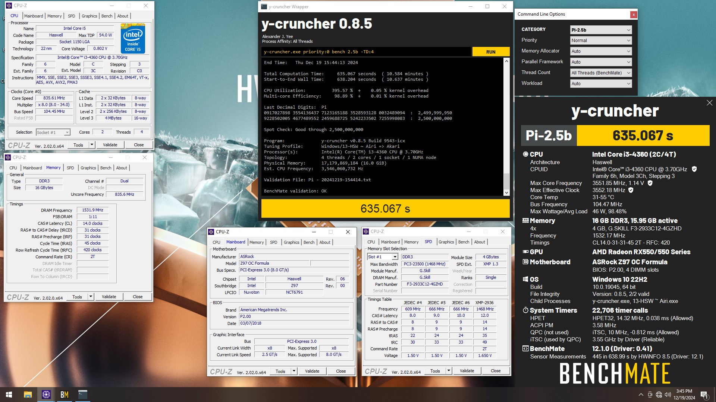Open the CATEGORY Pi-2.5b dropdown
This screenshot has width=716, height=402.
[601, 30]
